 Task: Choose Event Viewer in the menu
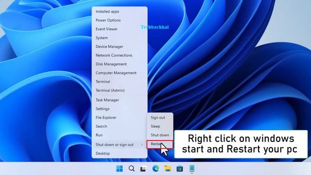tap(120, 29)
